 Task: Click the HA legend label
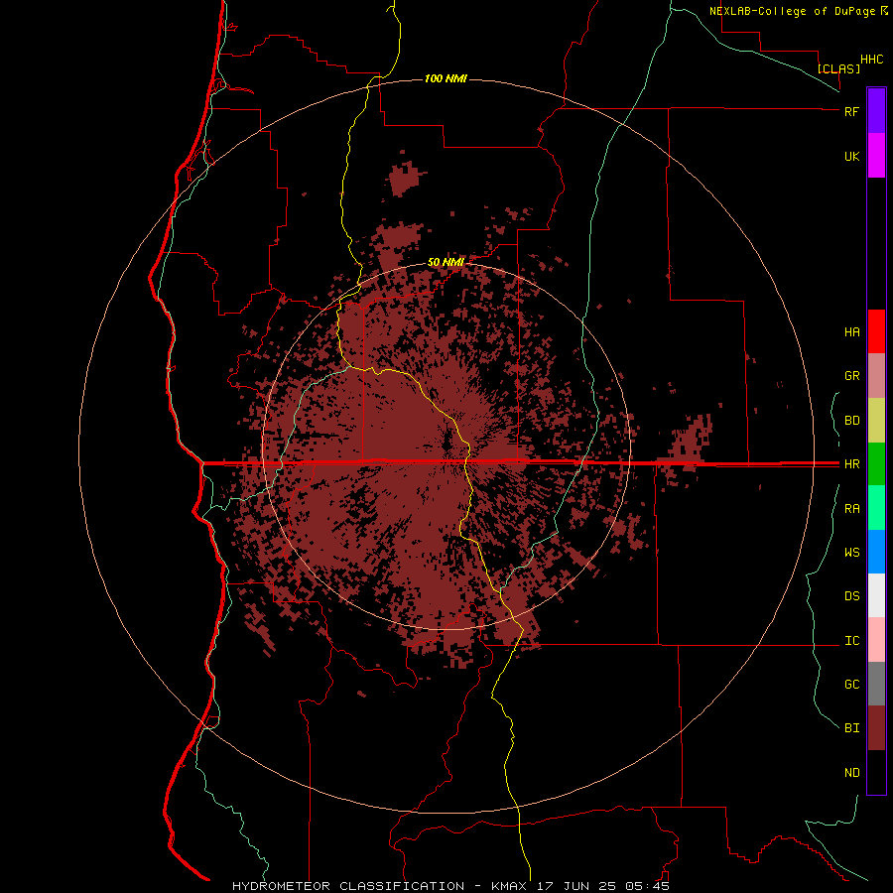pos(851,331)
